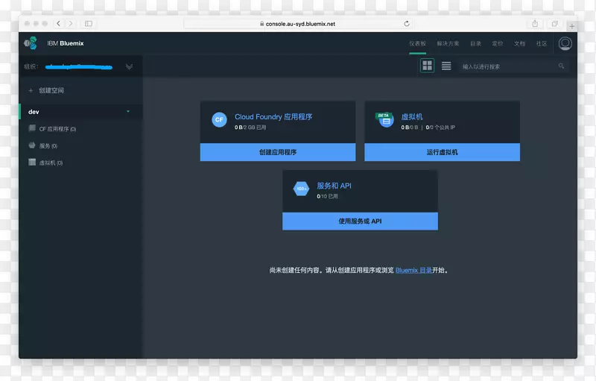Click the 虚拟机 sidebar icon
The width and height of the screenshot is (596, 381).
(x=32, y=163)
